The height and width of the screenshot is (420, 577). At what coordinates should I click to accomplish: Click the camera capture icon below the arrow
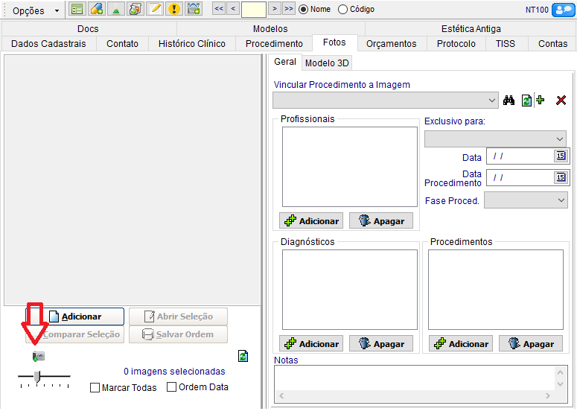click(x=38, y=357)
